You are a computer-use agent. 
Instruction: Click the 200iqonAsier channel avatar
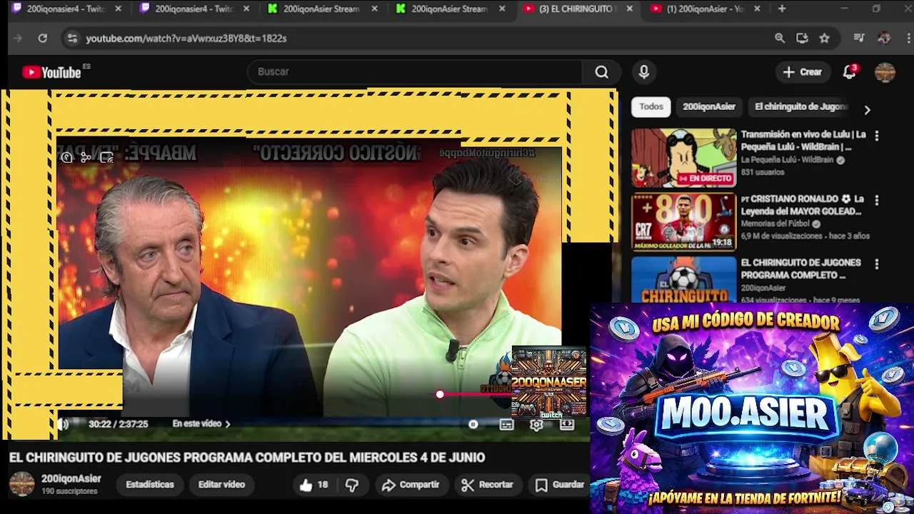pyautogui.click(x=21, y=484)
